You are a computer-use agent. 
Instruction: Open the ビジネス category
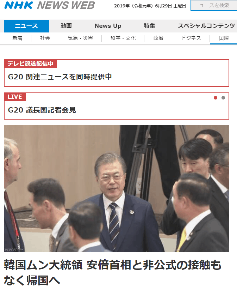pos(191,38)
